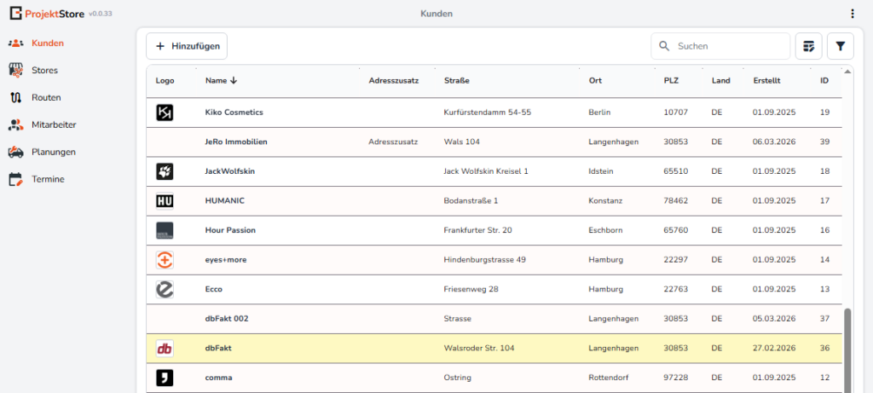Open table column settings icon
This screenshot has height=393, width=873.
point(808,46)
